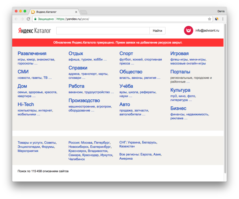
Task: Open the Общество category
Action: pyautogui.click(x=131, y=72)
